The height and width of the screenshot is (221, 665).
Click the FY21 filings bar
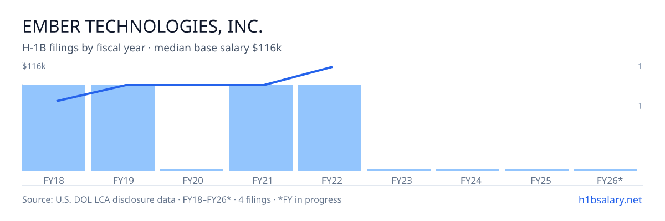[x=260, y=128]
